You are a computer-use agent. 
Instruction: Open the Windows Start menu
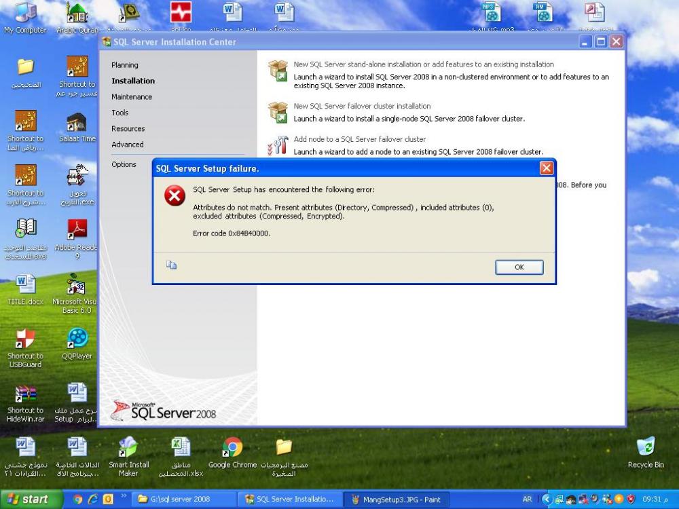point(31,499)
